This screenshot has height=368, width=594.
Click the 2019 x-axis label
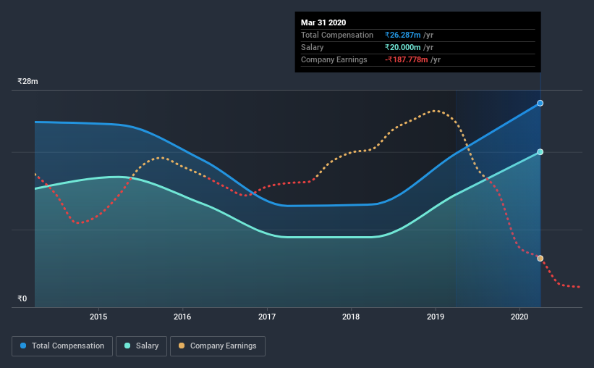coord(436,317)
